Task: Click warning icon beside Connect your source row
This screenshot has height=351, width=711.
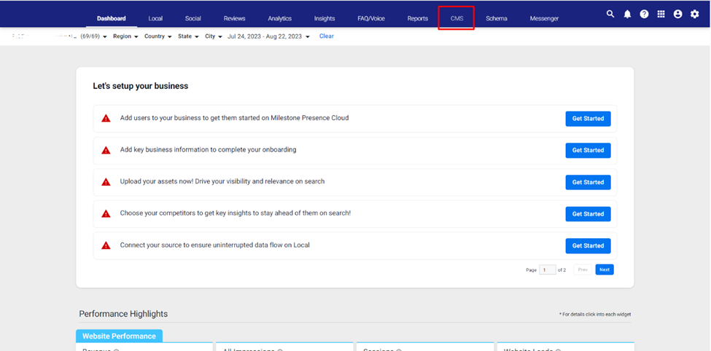Action: [x=106, y=245]
